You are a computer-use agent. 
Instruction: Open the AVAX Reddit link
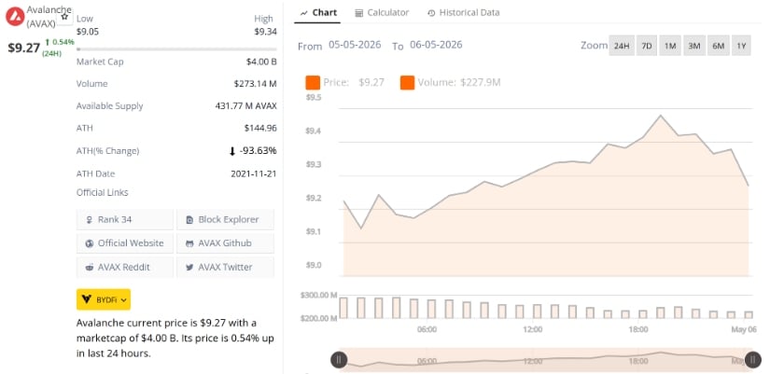point(125,268)
